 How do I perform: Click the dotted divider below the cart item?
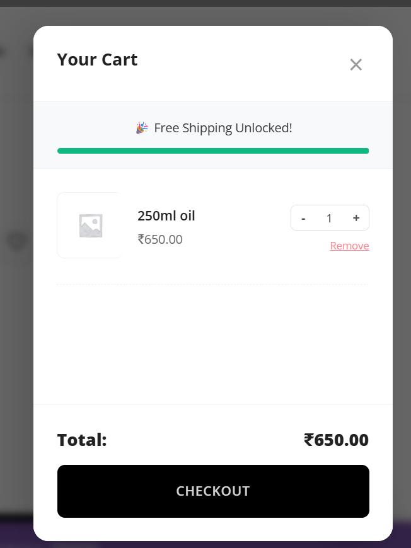tap(213, 285)
